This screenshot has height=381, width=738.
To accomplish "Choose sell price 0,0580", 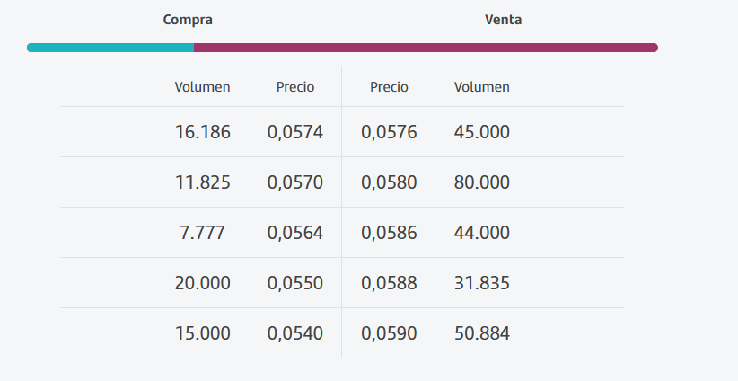I will (389, 182).
